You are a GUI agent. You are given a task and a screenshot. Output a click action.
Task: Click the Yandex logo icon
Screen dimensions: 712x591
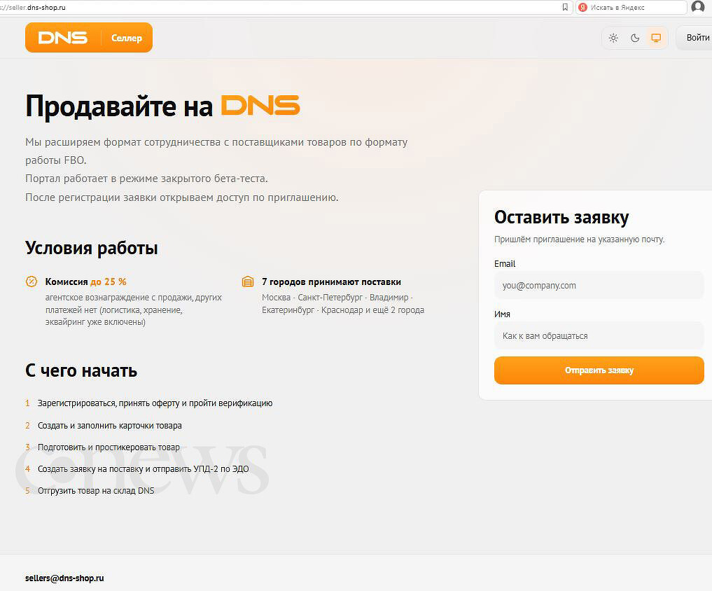(583, 7)
